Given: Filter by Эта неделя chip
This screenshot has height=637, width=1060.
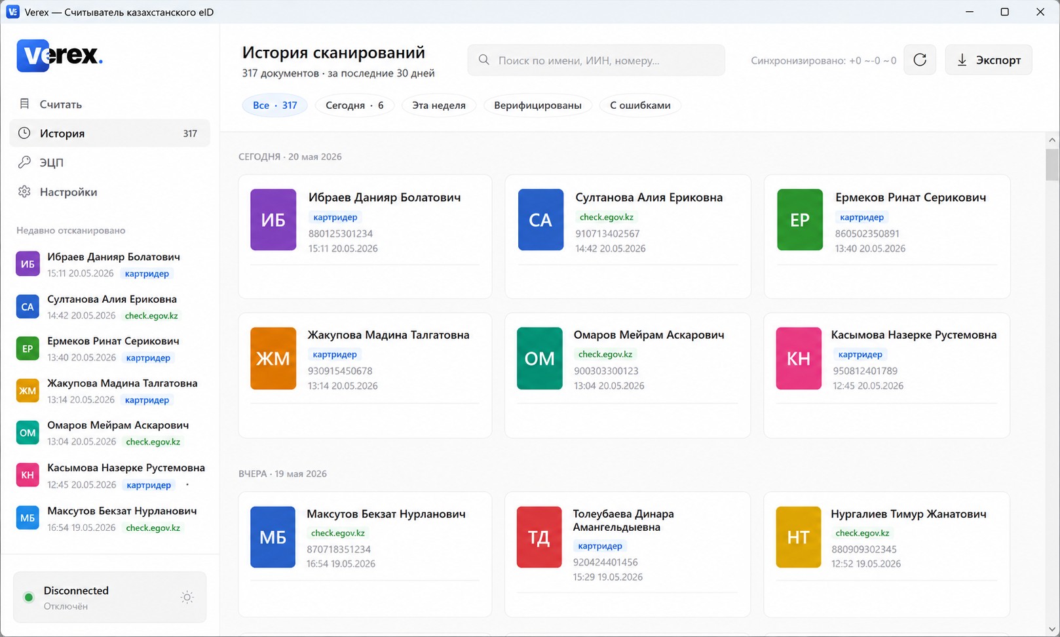Looking at the screenshot, I should coord(439,105).
